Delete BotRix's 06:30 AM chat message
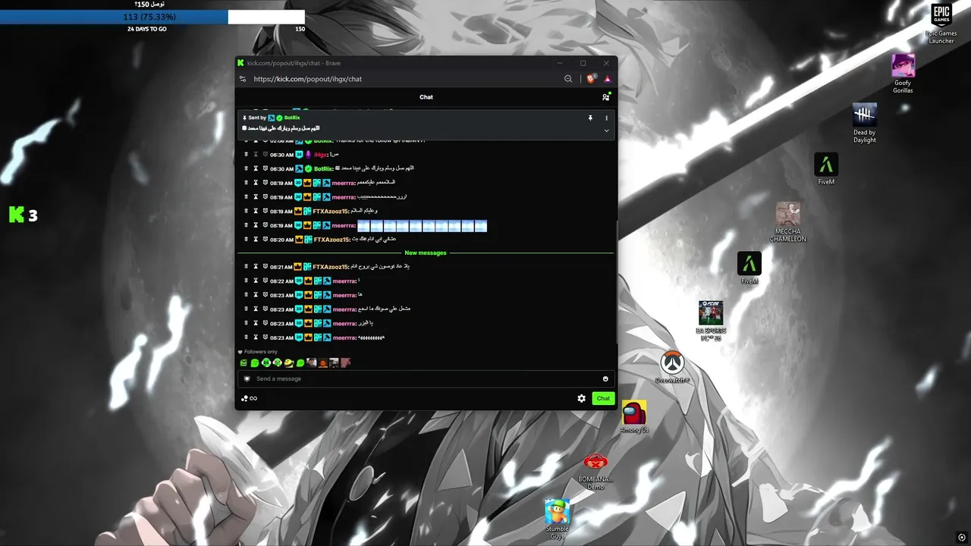The height and width of the screenshot is (546, 971). (247, 168)
